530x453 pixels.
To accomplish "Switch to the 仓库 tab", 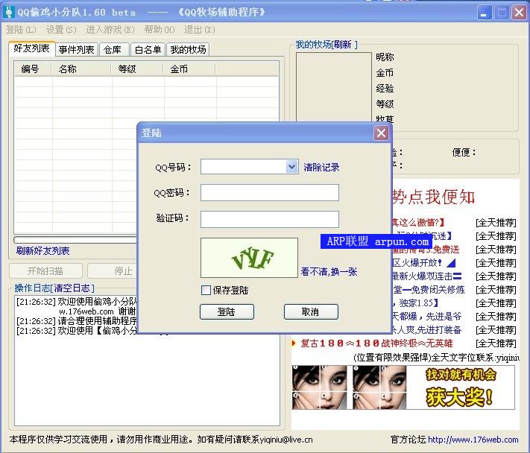I will click(x=113, y=50).
